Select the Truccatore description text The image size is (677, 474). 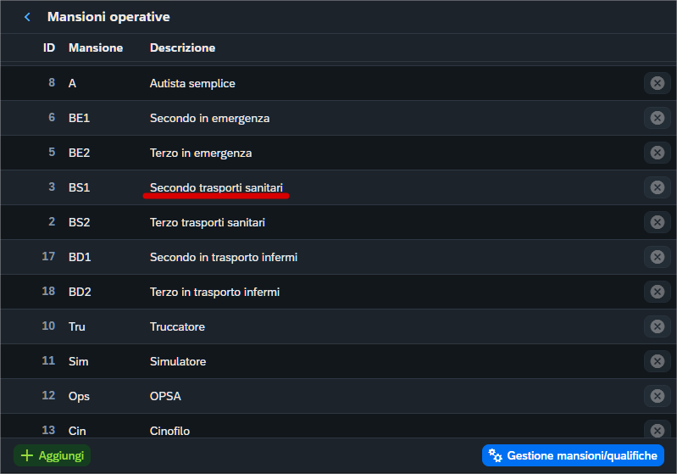pyautogui.click(x=177, y=326)
